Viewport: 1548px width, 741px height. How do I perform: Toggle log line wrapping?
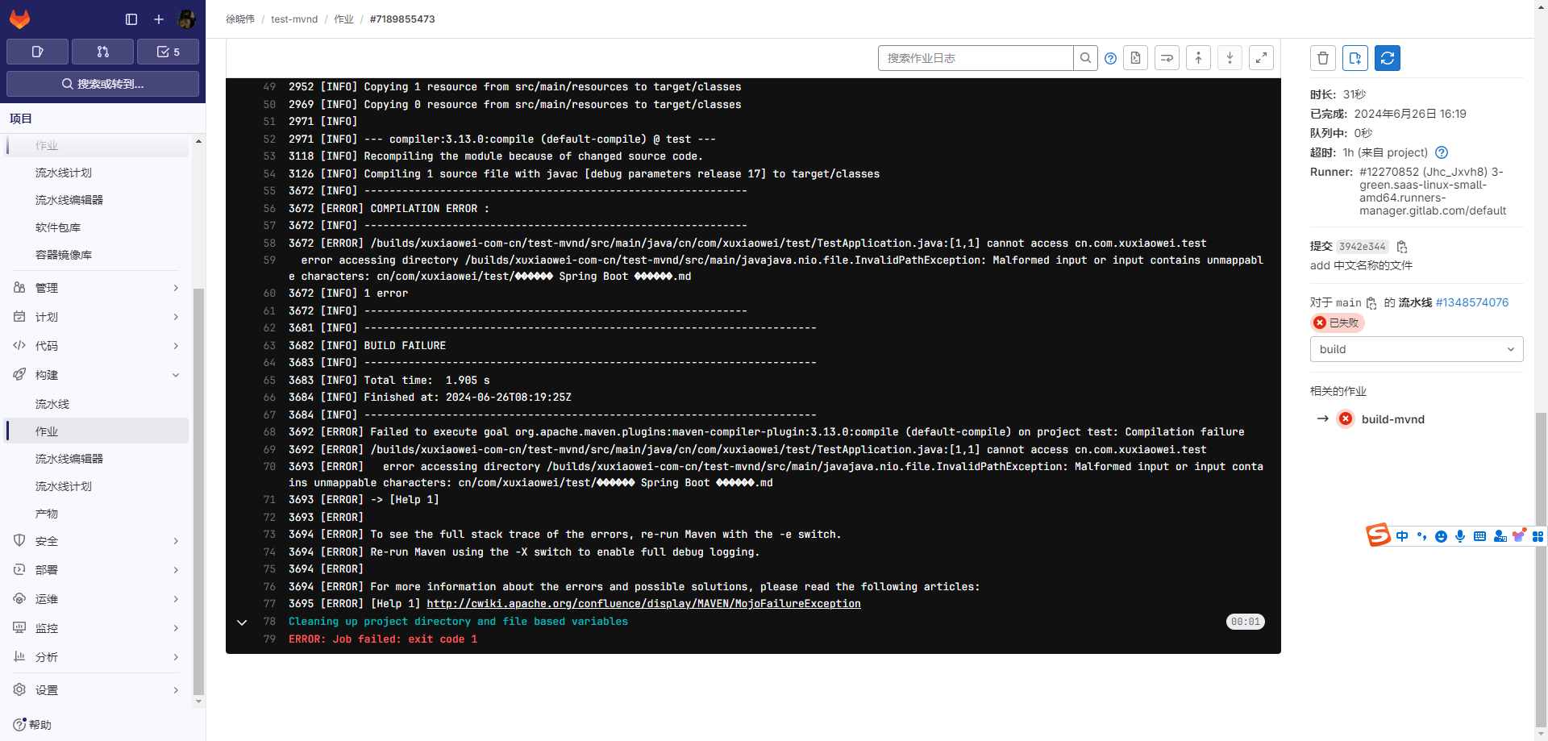click(1167, 58)
